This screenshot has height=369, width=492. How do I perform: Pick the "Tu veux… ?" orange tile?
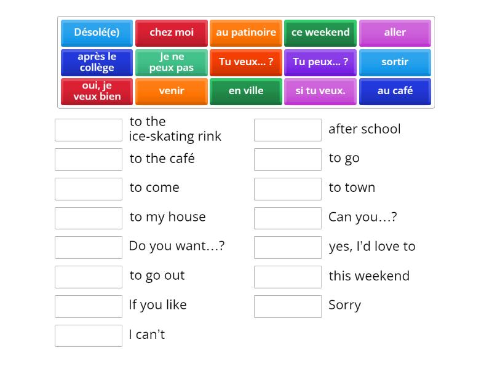tap(246, 62)
